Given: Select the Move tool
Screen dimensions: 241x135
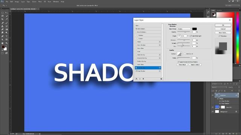Looking at the screenshot, I should click(6, 13).
